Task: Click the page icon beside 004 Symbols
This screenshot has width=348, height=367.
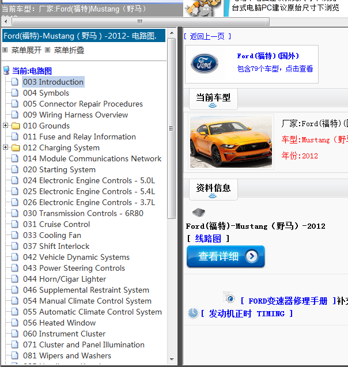Action: 15,93
